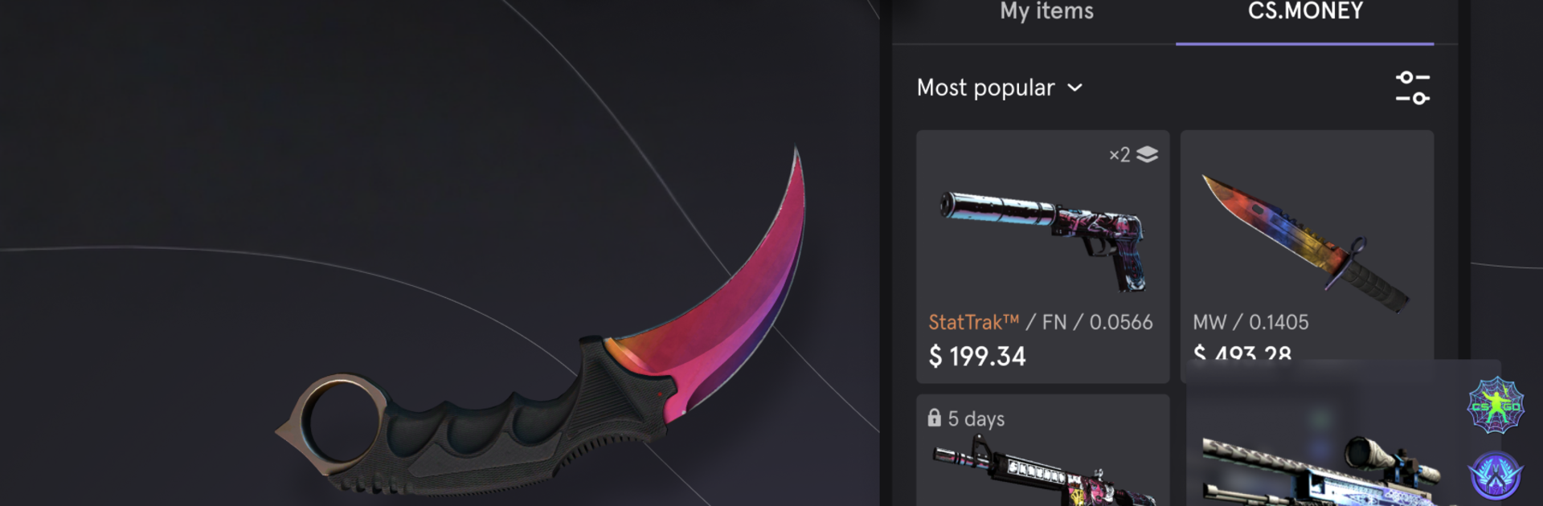Viewport: 1543px width, 506px height.
Task: Click the MW / 0.1405 wear label
Action: [1250, 322]
